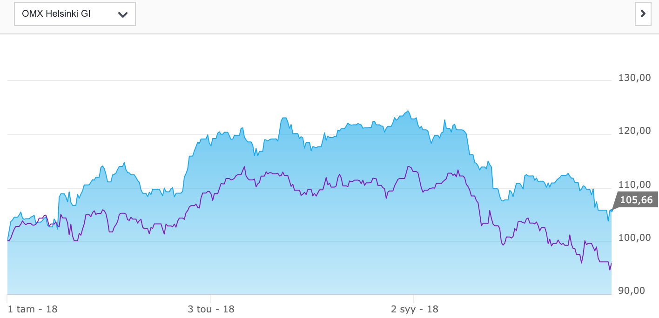The image size is (659, 318).
Task: Click the 'OMX Helsinki GI' text label
Action: coord(56,14)
